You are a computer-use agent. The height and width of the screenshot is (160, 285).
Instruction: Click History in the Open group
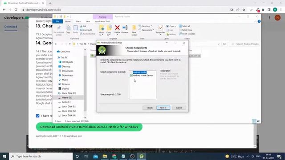[171, 34]
